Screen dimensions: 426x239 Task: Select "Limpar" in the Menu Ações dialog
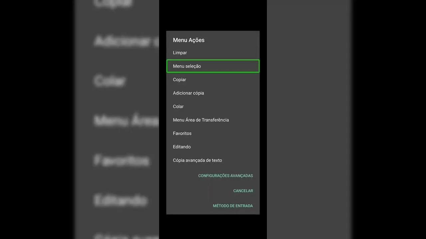point(180,52)
